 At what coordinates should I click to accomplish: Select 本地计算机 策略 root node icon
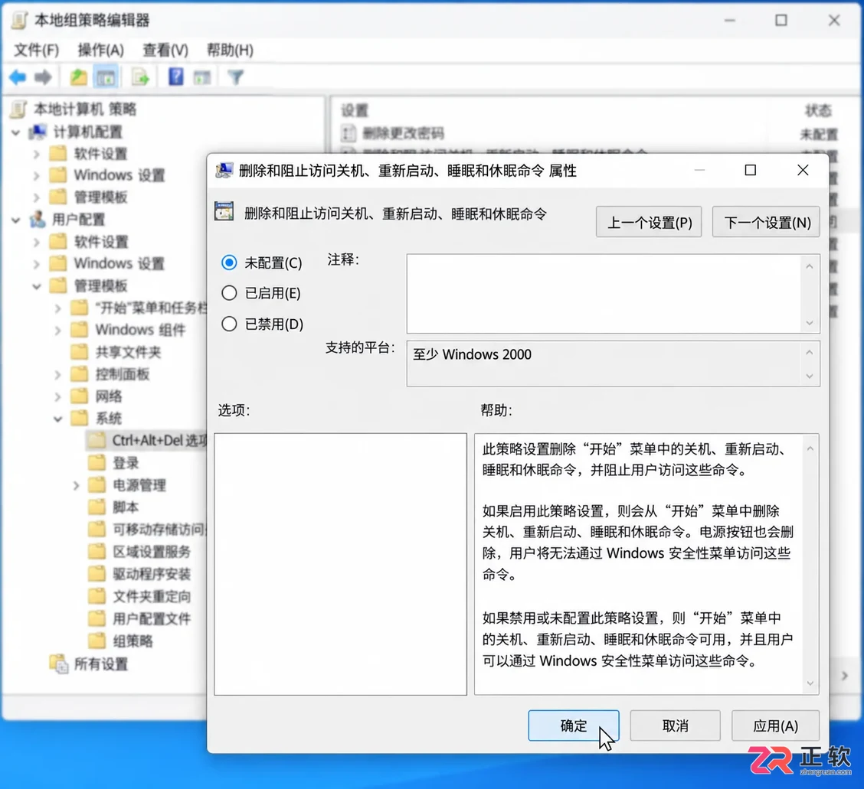18,109
